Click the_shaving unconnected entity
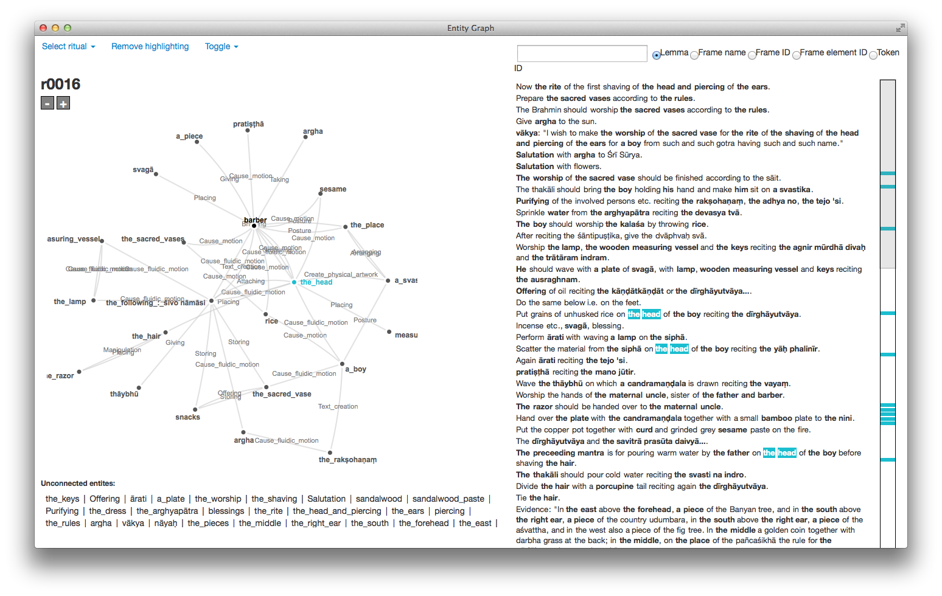Viewport: 942px width, 596px height. tap(274, 499)
